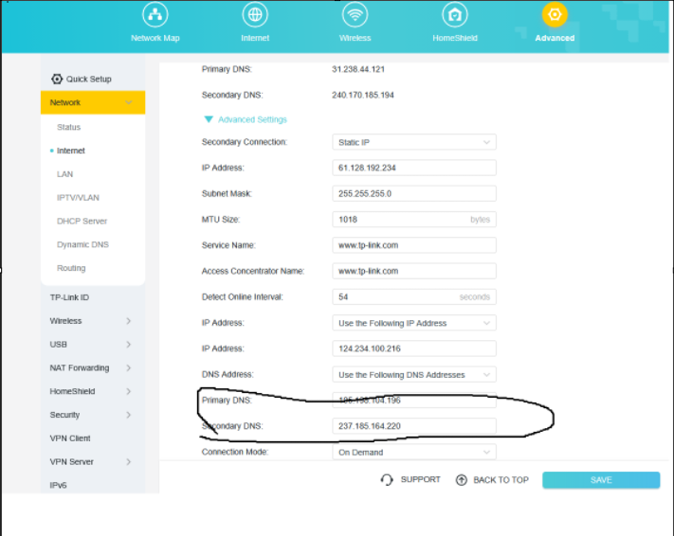Open the Network Map icon
674x536 pixels.
pos(155,14)
